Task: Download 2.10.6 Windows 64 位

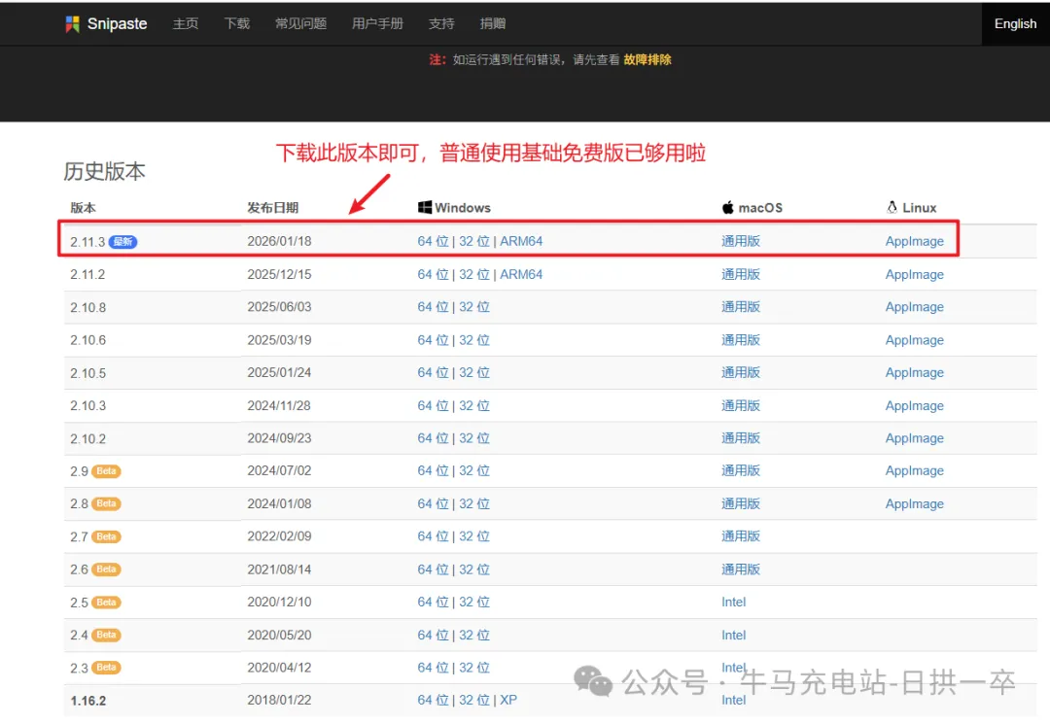Action: point(434,340)
